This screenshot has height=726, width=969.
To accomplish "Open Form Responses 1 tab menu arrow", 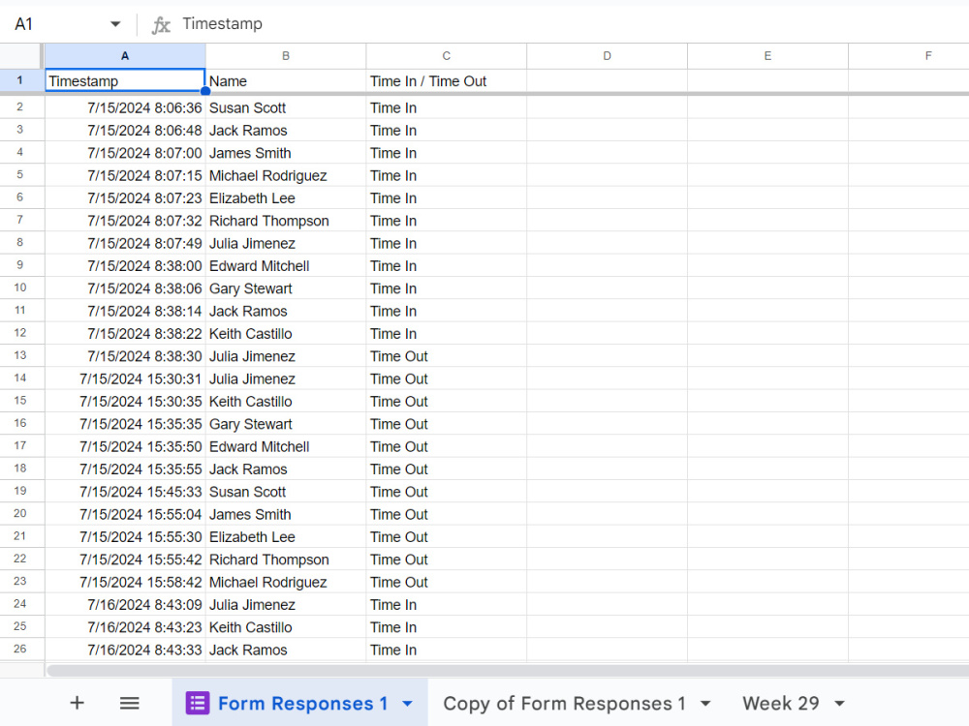I will [407, 703].
